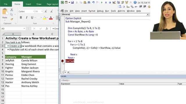
Task: Click the Paste clipboard icon in VBA toolbar
Action: click(85, 2)
